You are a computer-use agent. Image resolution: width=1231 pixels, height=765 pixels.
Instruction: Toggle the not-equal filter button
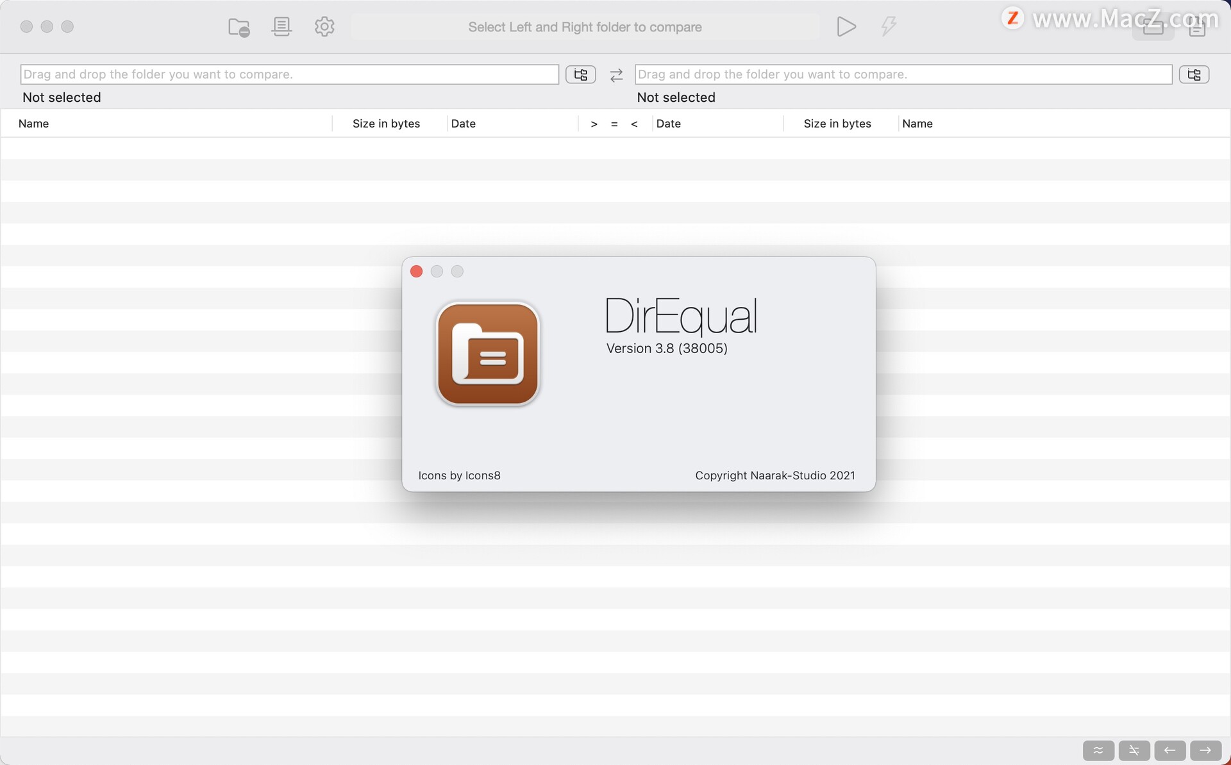click(1134, 750)
